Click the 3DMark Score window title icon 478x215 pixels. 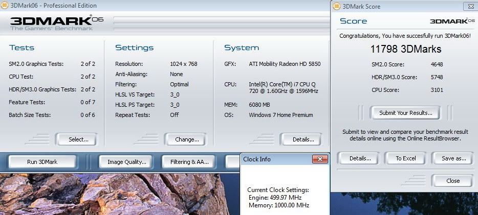click(337, 6)
